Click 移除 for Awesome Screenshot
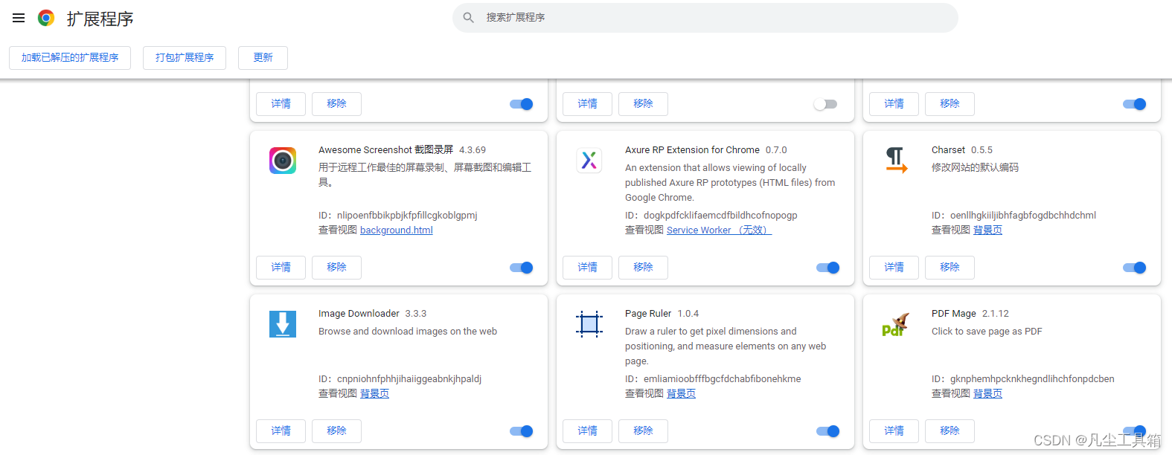The image size is (1172, 455). [x=336, y=268]
